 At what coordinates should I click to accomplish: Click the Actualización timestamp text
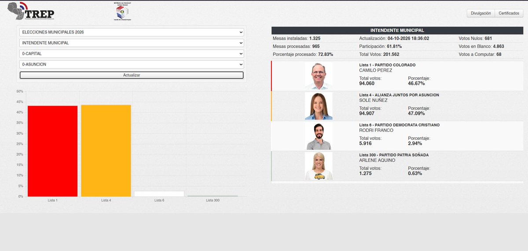coord(394,38)
